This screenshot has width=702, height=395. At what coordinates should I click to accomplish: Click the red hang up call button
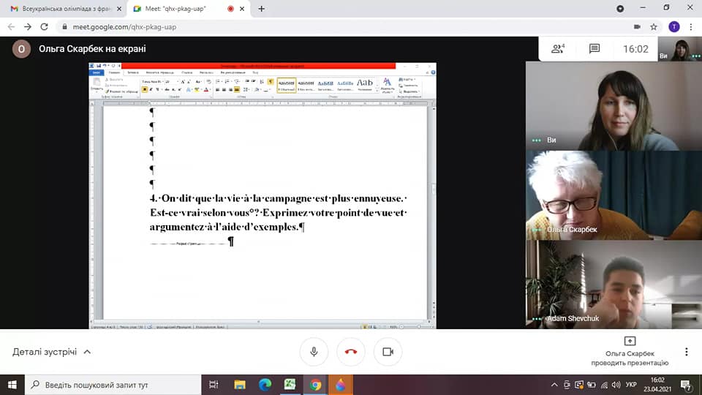pos(351,352)
